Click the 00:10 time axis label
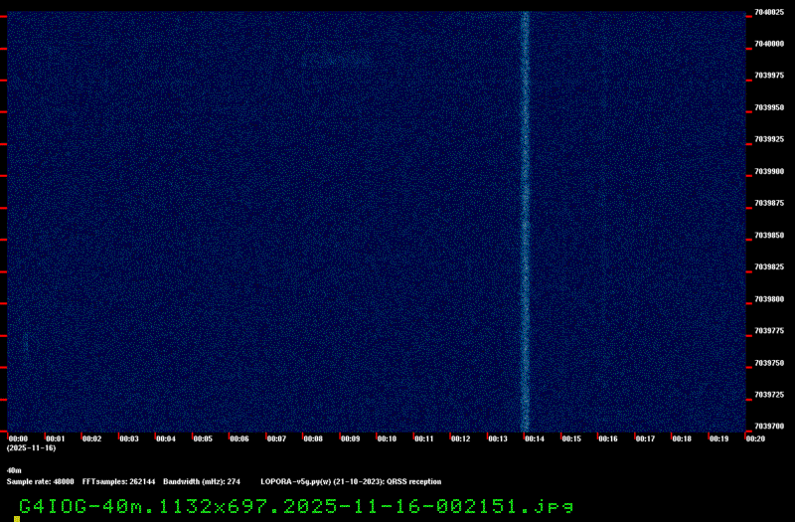 pyautogui.click(x=387, y=438)
